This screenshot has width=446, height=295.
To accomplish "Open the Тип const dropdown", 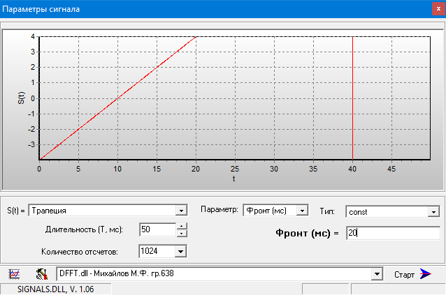I will 433,211.
